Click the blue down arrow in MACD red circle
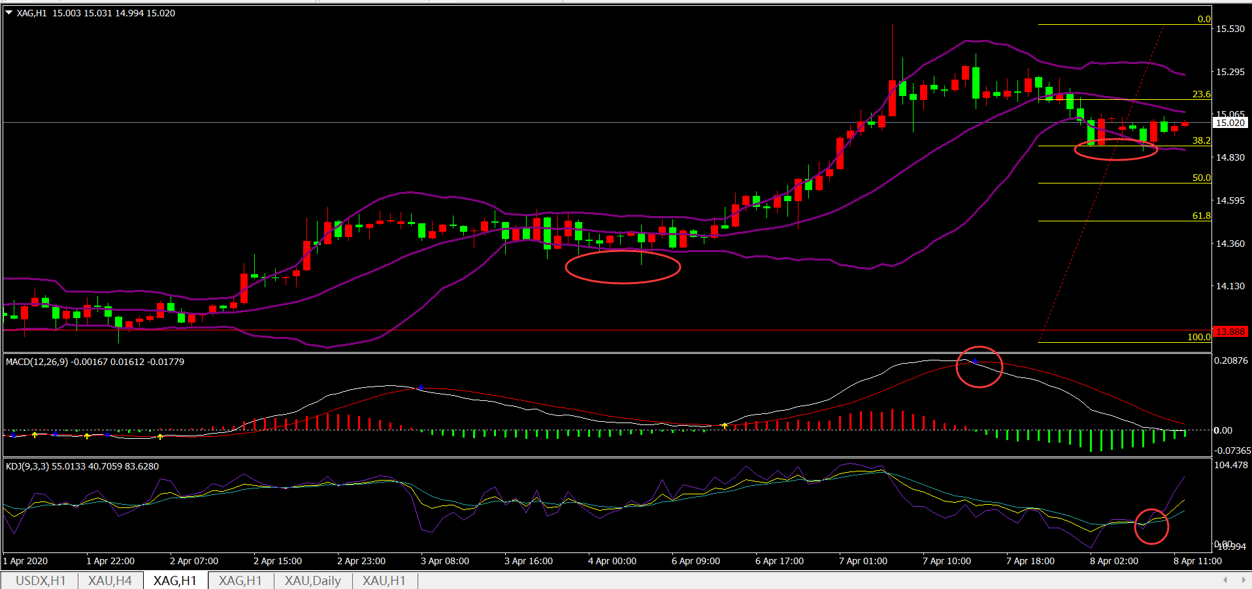The image size is (1252, 589). tap(975, 360)
